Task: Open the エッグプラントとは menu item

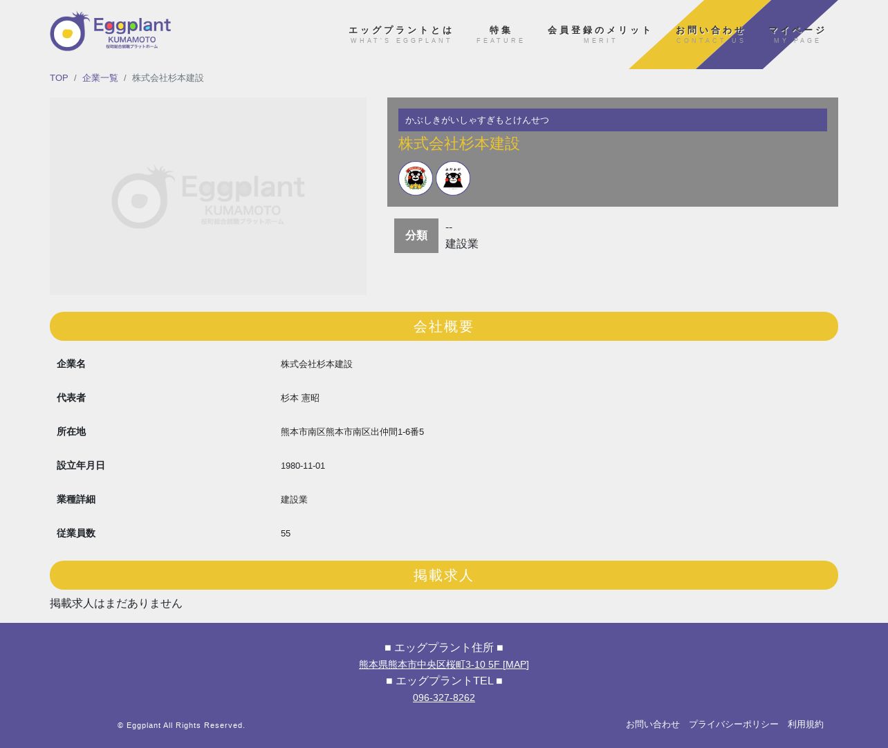Action: point(401,35)
